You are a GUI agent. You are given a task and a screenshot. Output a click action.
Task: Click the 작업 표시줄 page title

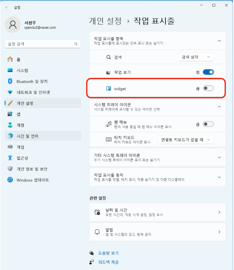coord(154,21)
